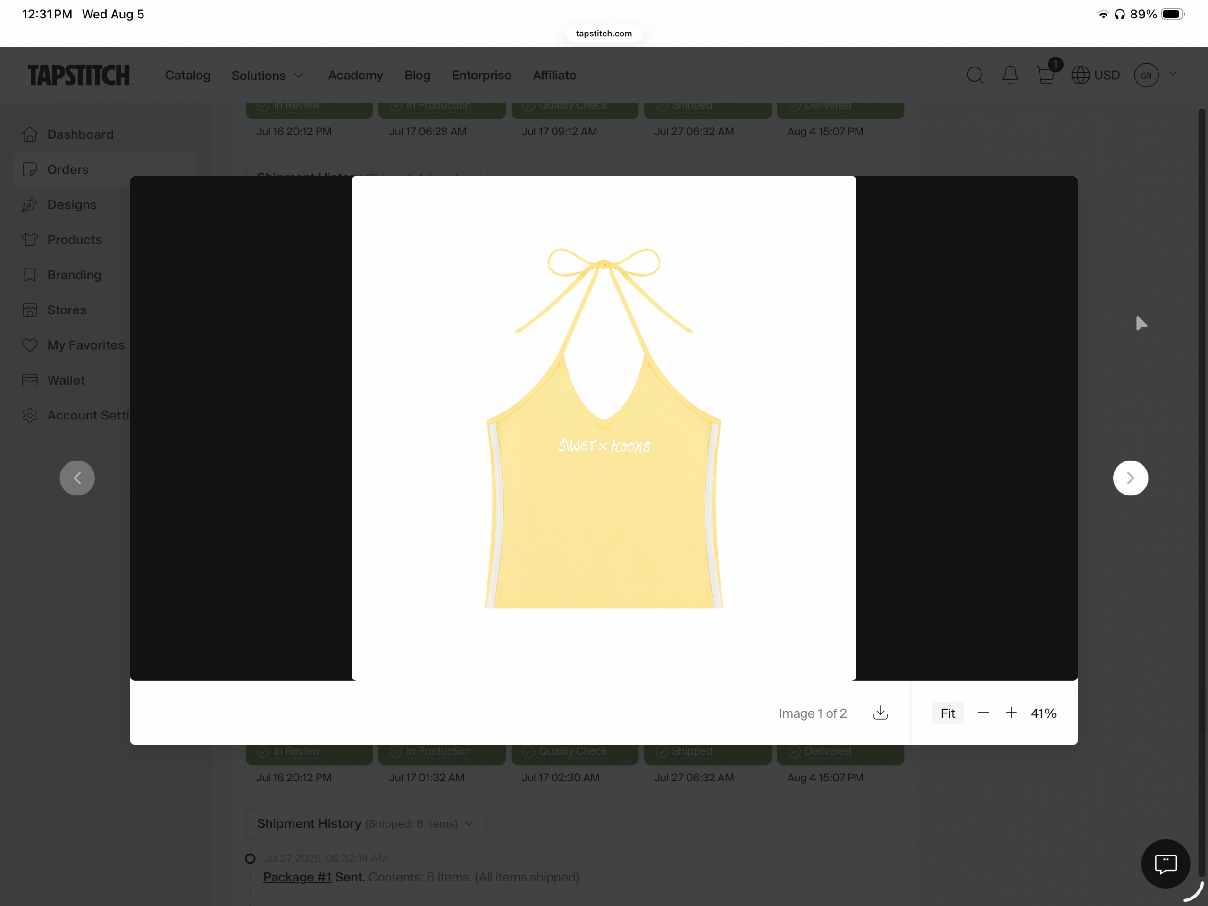1208x906 pixels.
Task: Tap the battery indicator in status bar
Action: (x=1173, y=14)
